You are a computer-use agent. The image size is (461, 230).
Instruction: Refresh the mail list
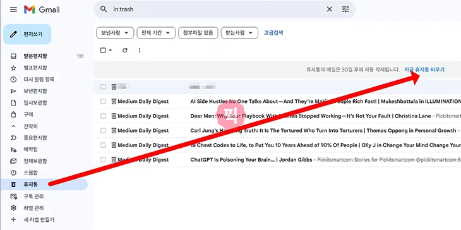pos(125,51)
